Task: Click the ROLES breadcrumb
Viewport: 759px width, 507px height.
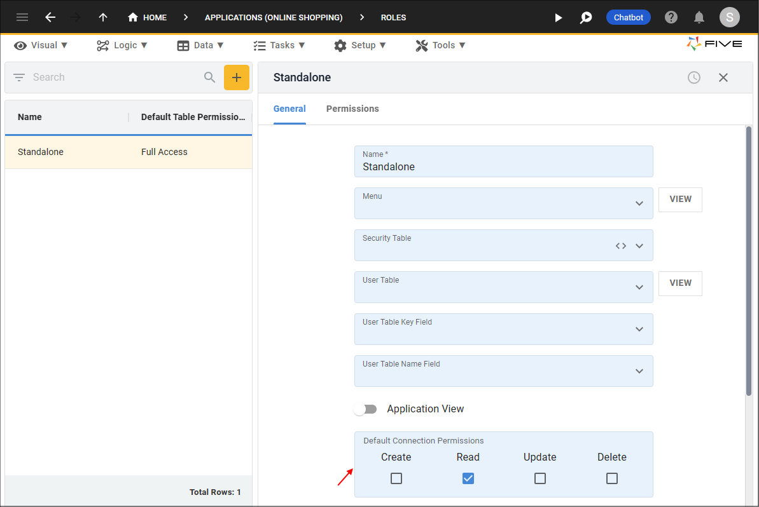Action: tap(394, 17)
